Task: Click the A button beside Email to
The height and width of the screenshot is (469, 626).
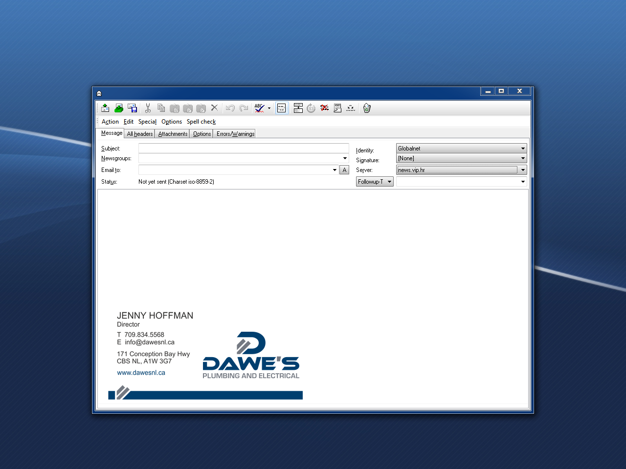Action: 344,170
